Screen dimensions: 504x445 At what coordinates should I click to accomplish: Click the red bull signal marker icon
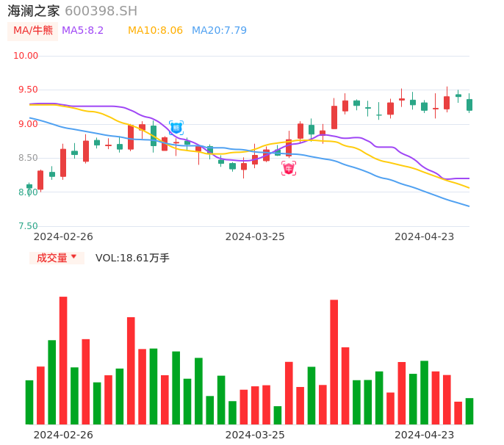click(x=289, y=168)
